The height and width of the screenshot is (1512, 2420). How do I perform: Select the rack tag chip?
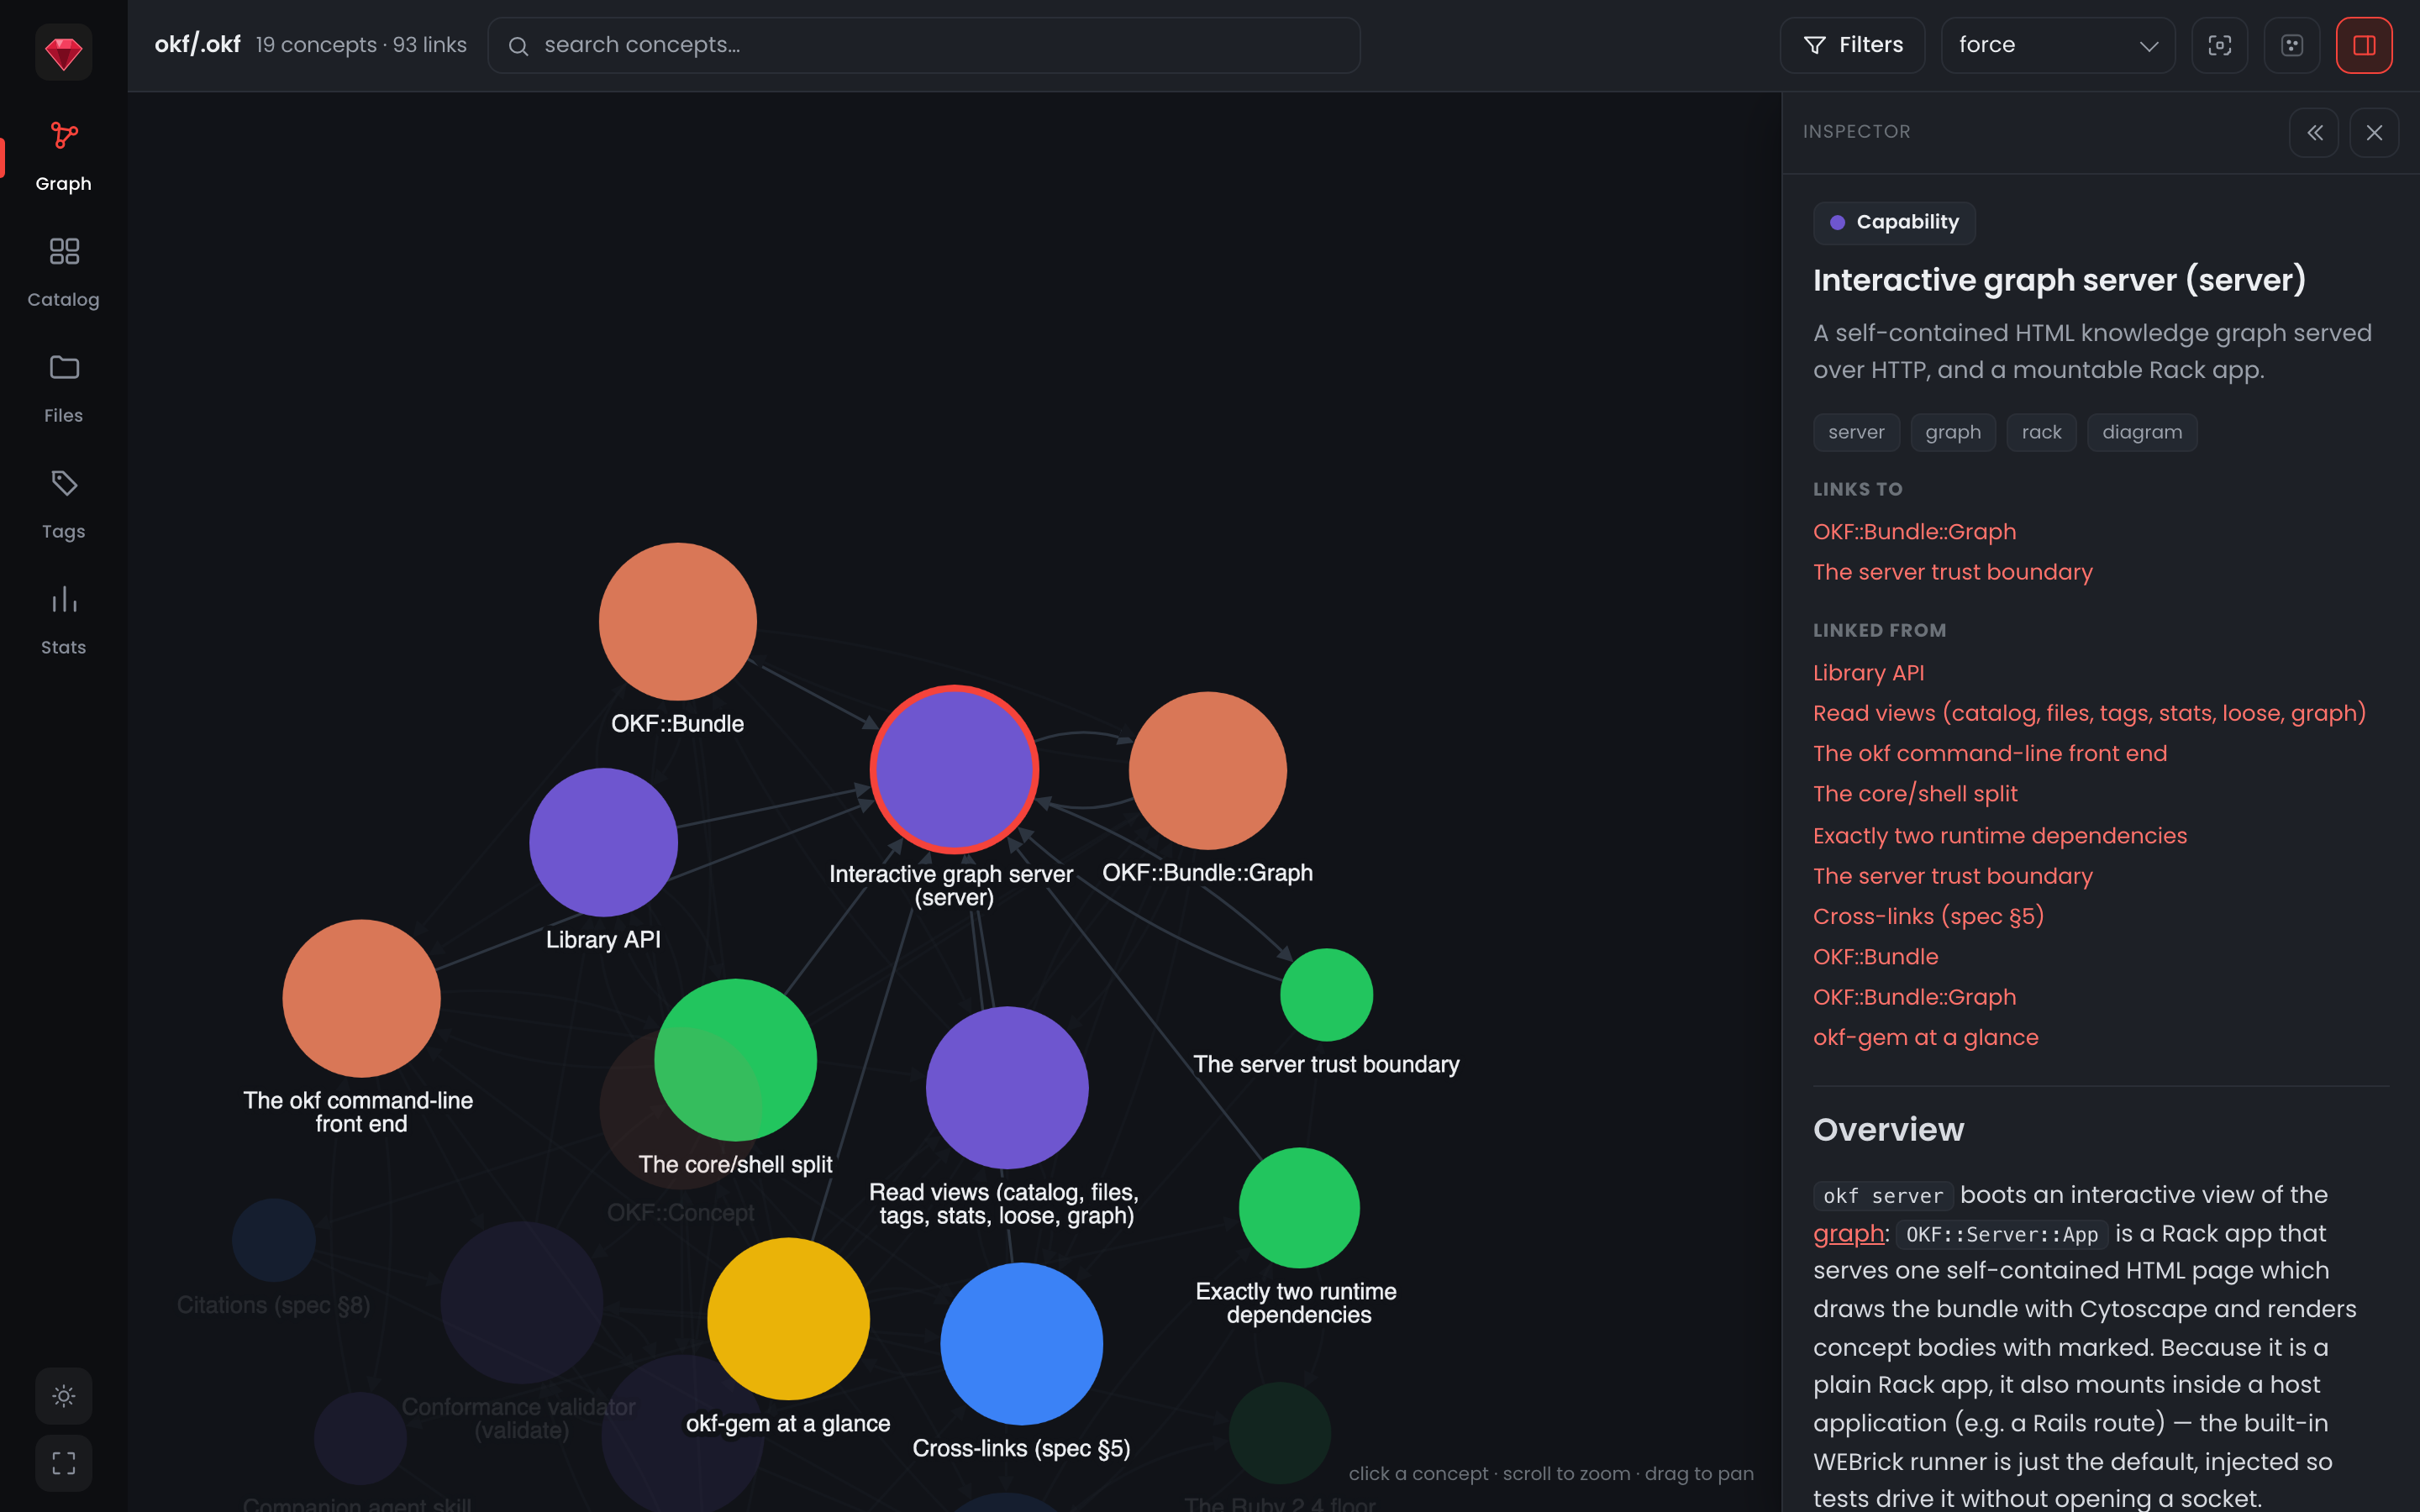(x=2041, y=432)
